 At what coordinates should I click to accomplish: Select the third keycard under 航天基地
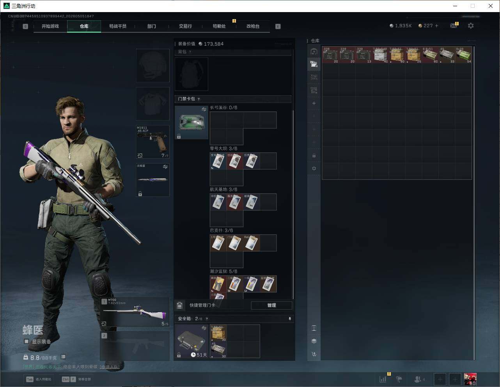click(252, 202)
